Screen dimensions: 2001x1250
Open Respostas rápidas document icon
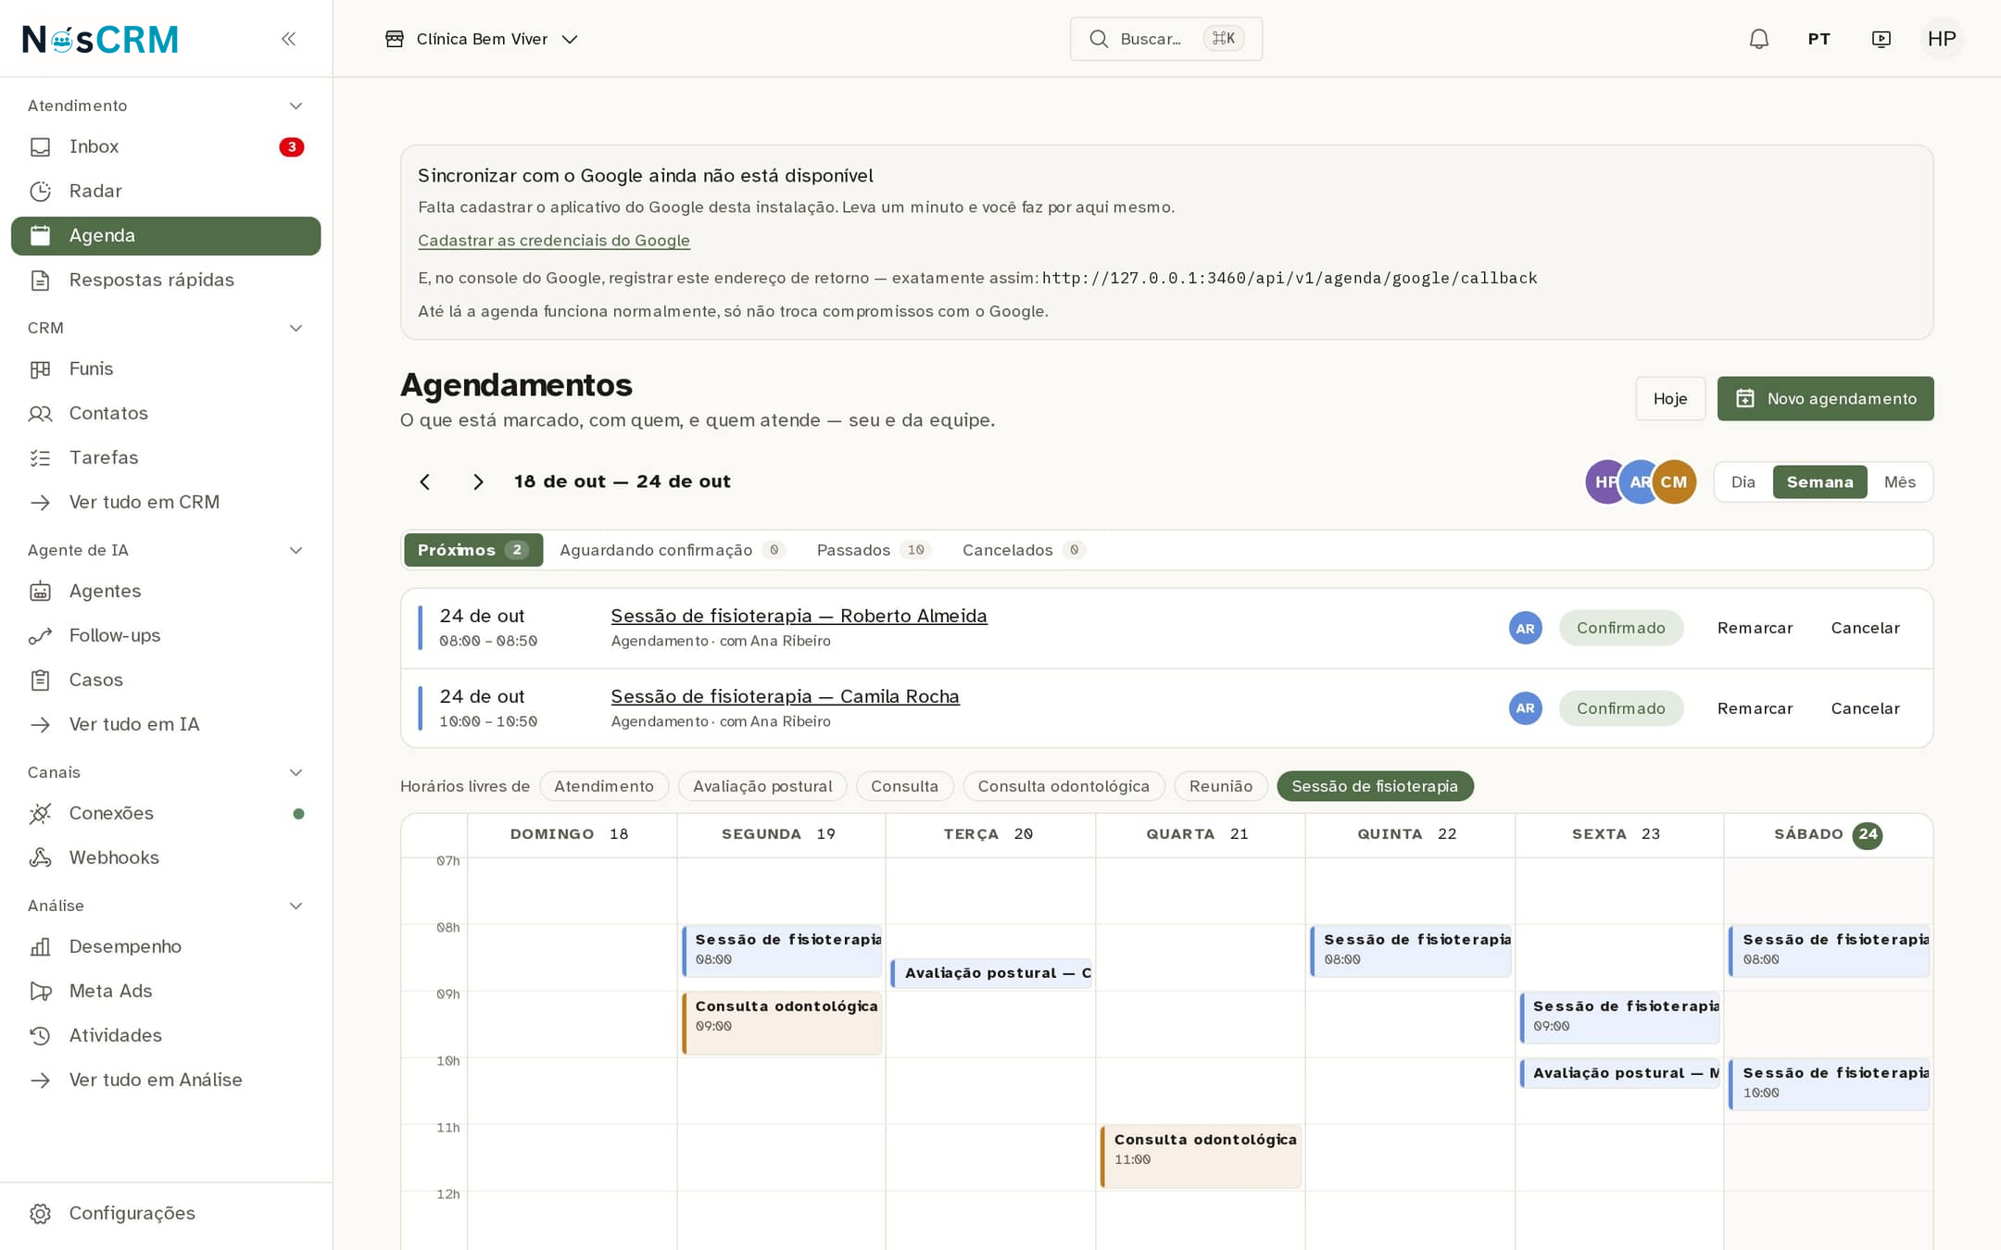(40, 281)
